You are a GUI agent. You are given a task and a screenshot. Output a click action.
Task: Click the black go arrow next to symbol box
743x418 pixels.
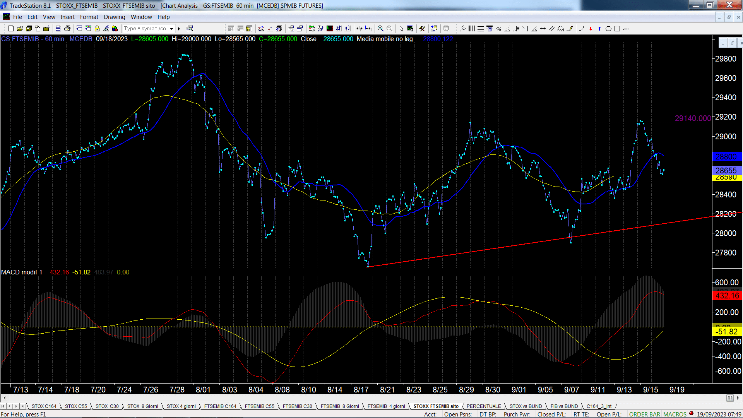click(179, 29)
